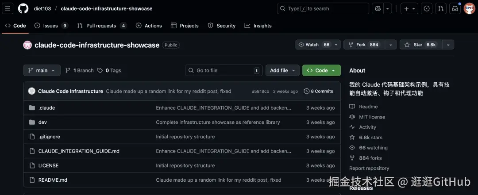Open the diet103 owner link
The width and height of the screenshot is (478, 195).
click(x=42, y=8)
